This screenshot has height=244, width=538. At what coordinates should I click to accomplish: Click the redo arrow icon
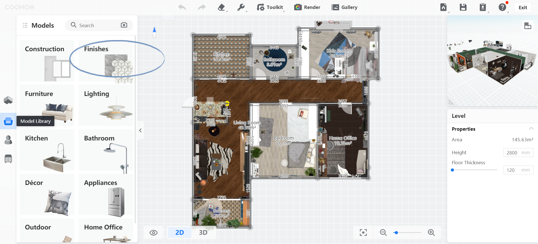coord(201,7)
